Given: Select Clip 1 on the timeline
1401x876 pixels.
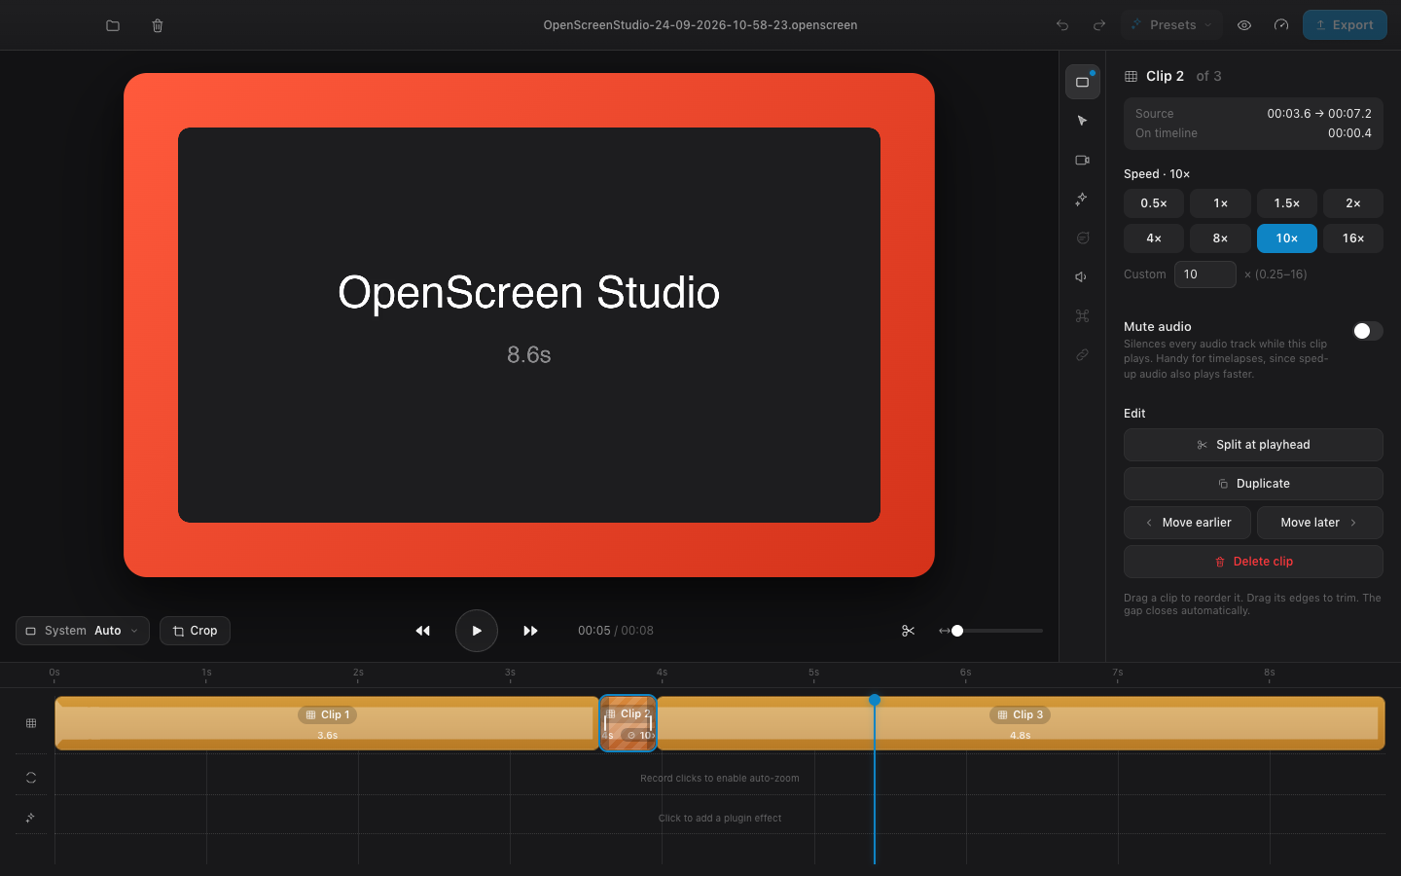Looking at the screenshot, I should [x=327, y=723].
